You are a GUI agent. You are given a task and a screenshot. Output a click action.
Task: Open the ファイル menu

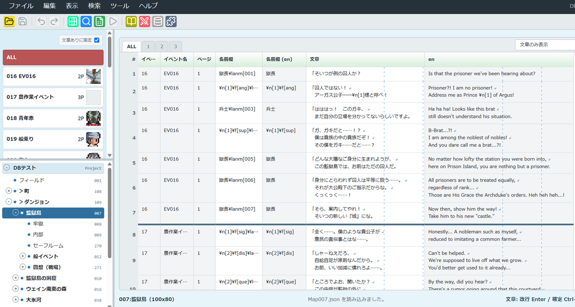(x=21, y=6)
